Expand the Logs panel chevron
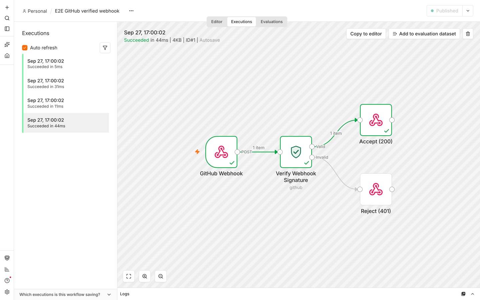This screenshot has width=480, height=300. pyautogui.click(x=472, y=294)
